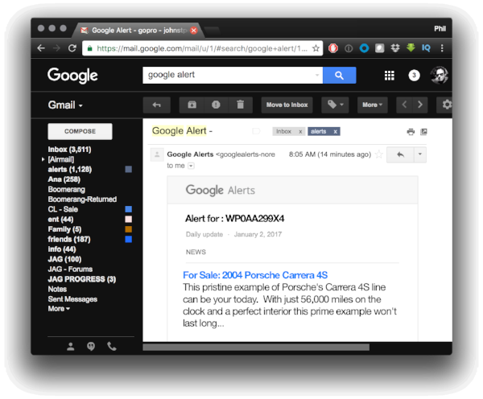This screenshot has width=483, height=399.
Task: Open the Ana (258) label
Action: click(64, 179)
